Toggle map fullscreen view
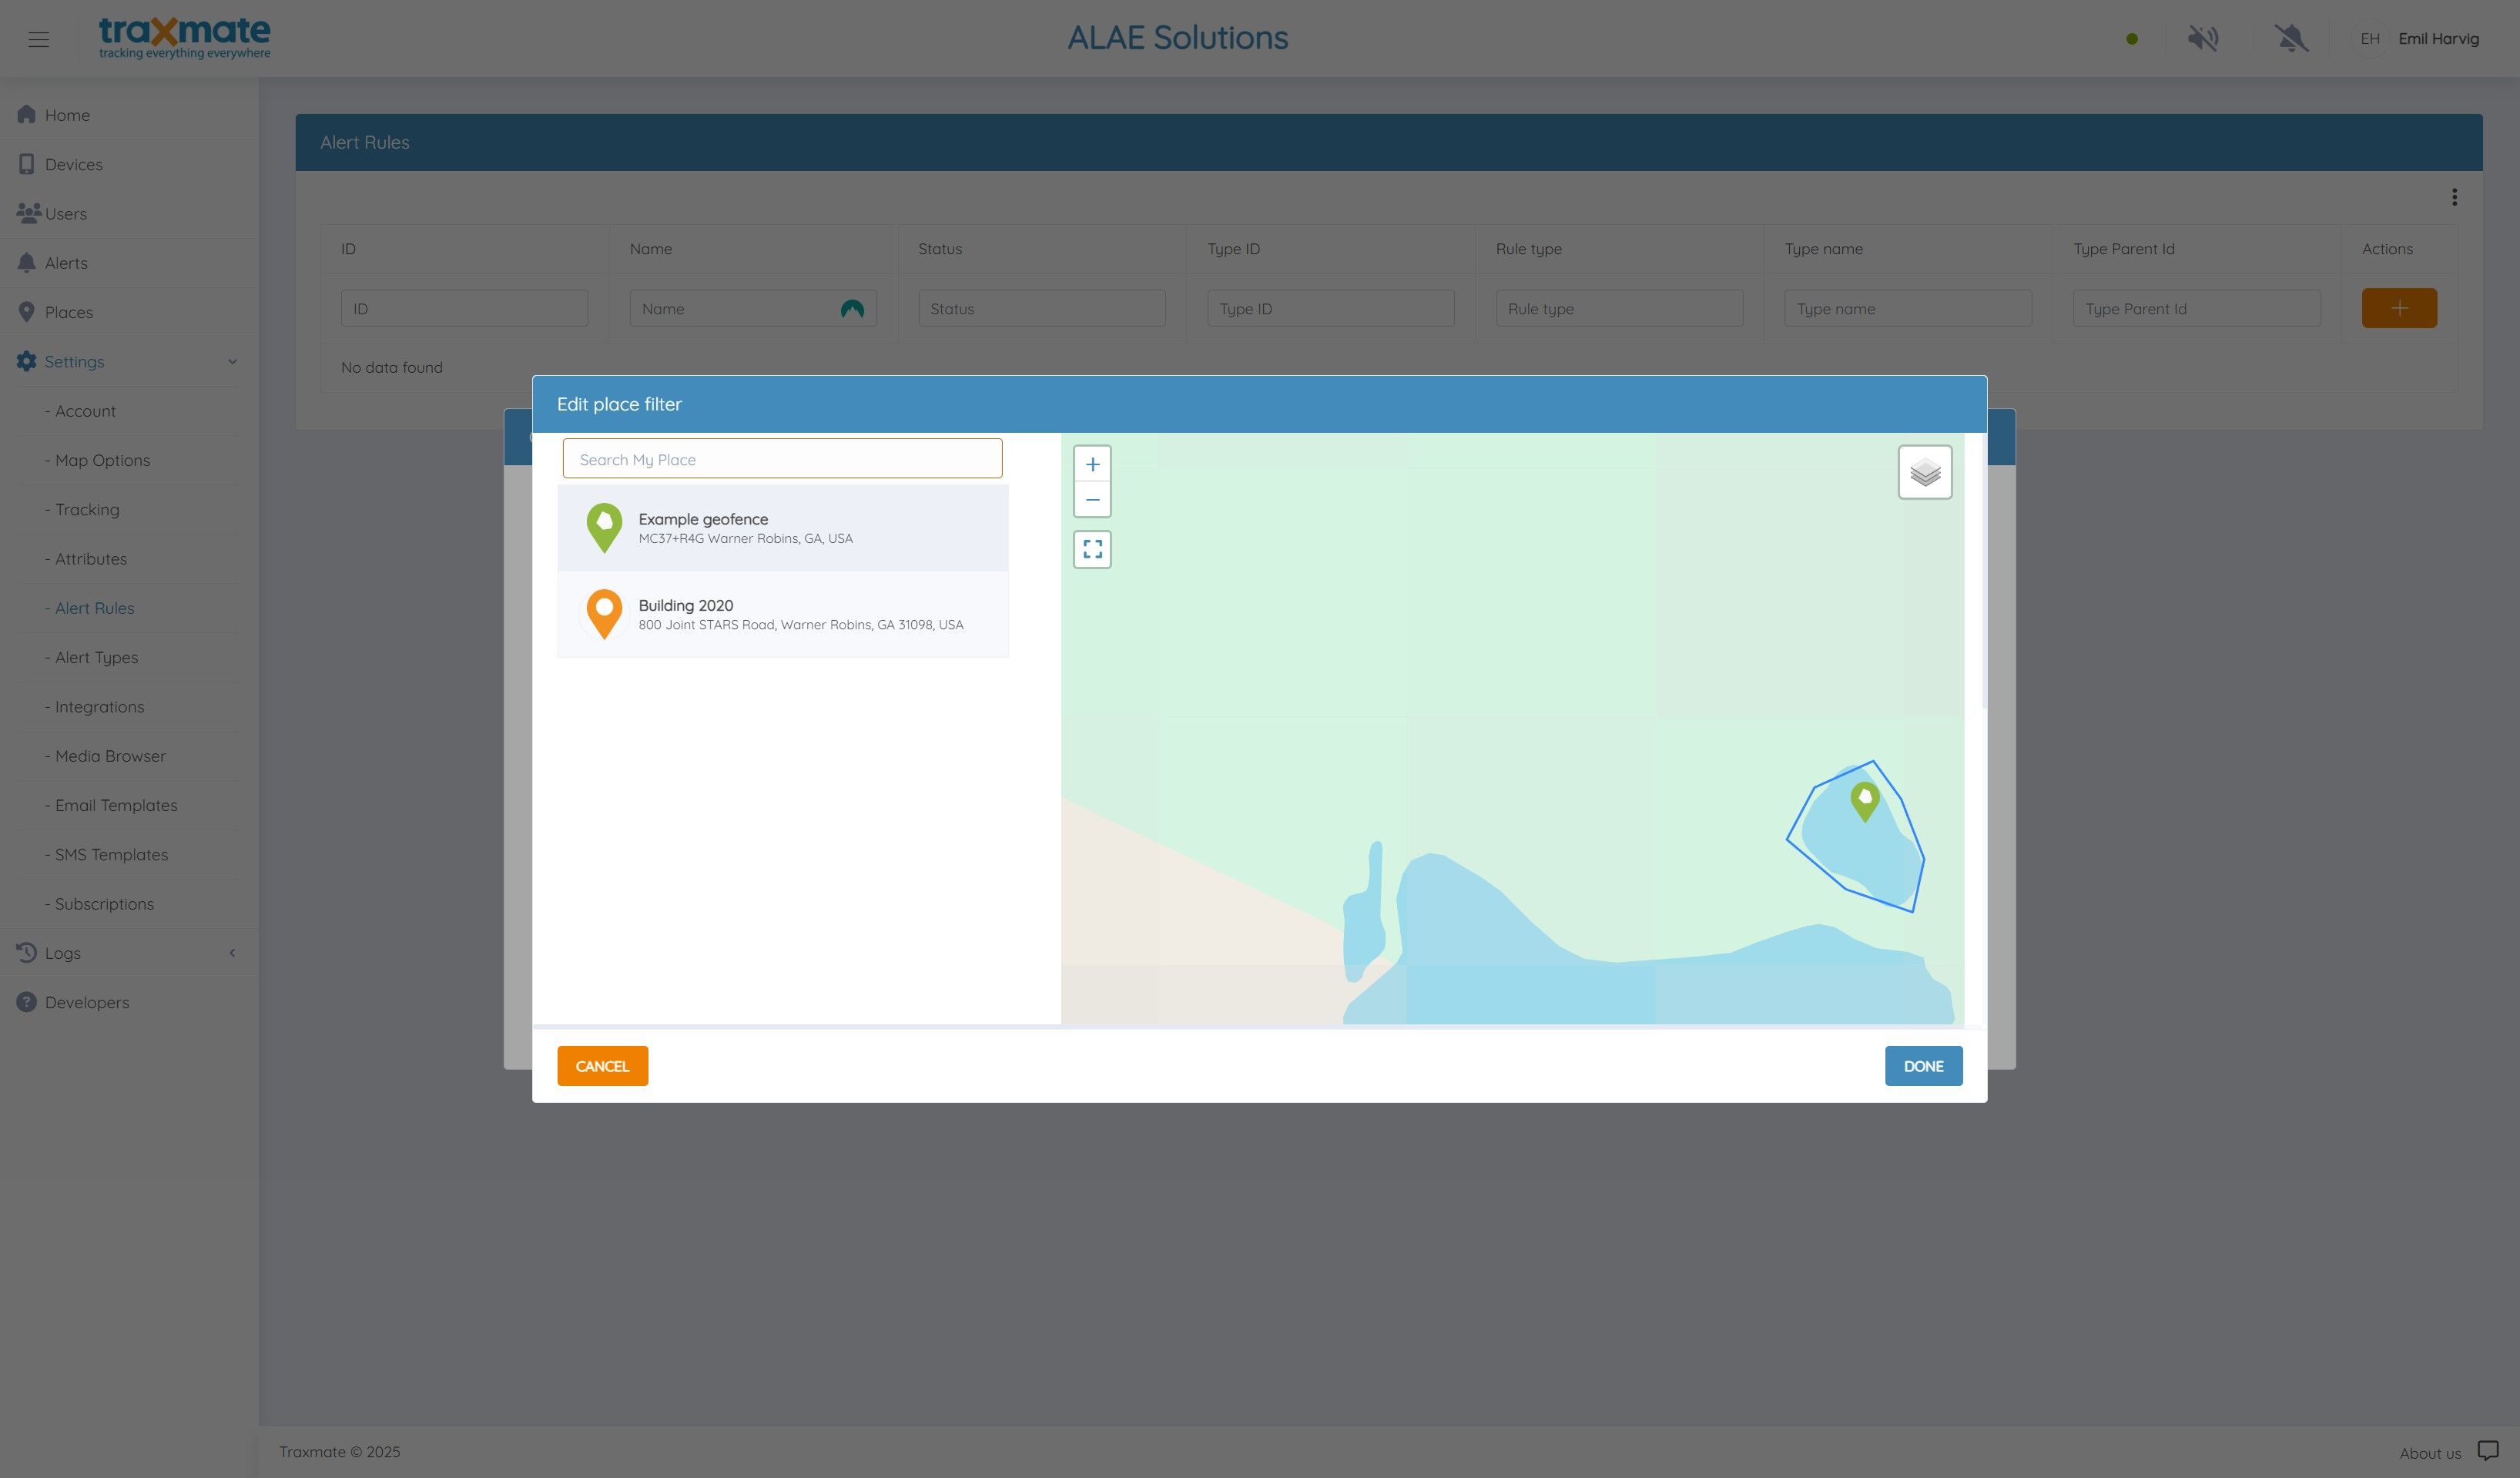Image resolution: width=2520 pixels, height=1478 pixels. [1092, 549]
